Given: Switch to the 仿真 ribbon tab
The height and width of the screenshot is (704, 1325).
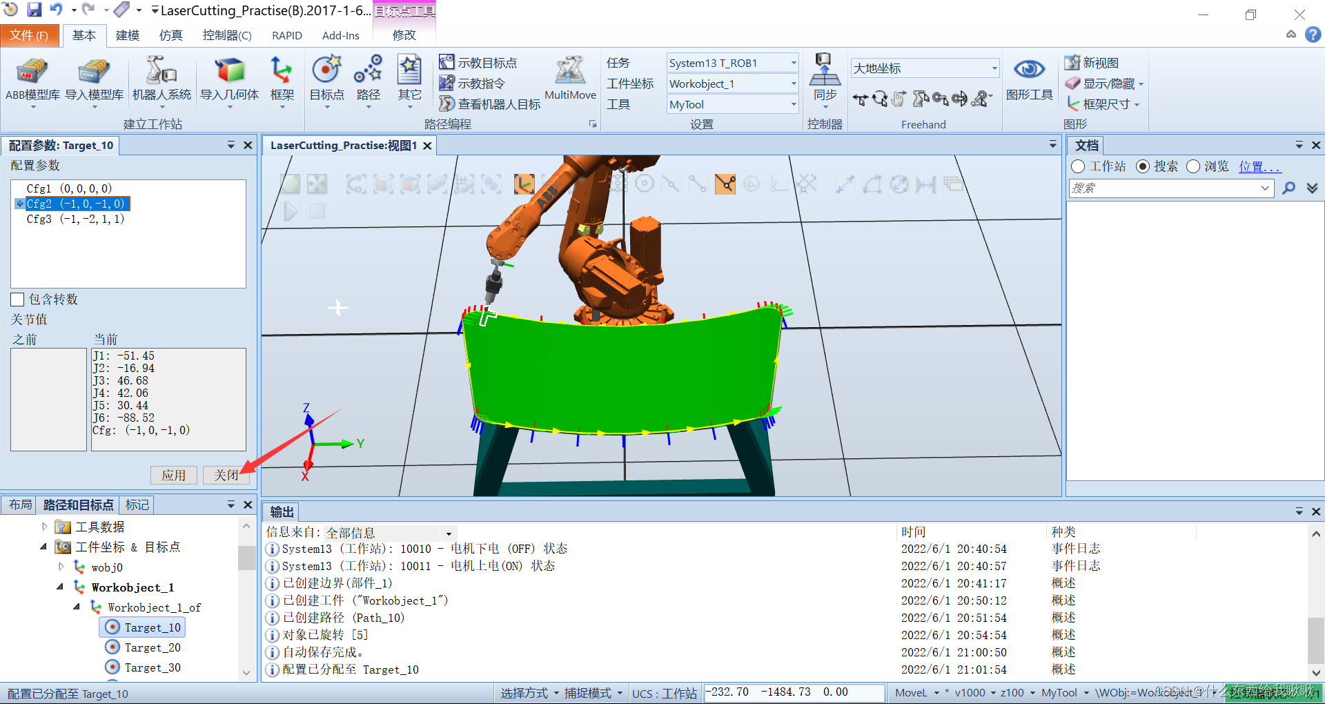Looking at the screenshot, I should 170,35.
